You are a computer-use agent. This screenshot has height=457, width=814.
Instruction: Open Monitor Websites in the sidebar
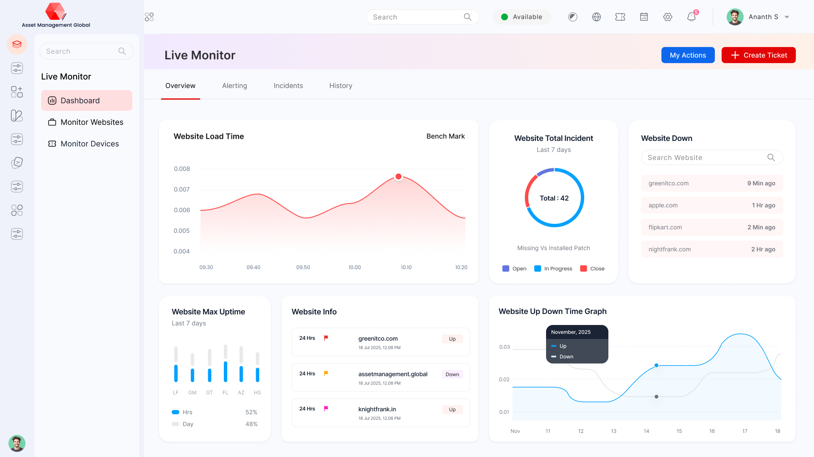pos(92,122)
